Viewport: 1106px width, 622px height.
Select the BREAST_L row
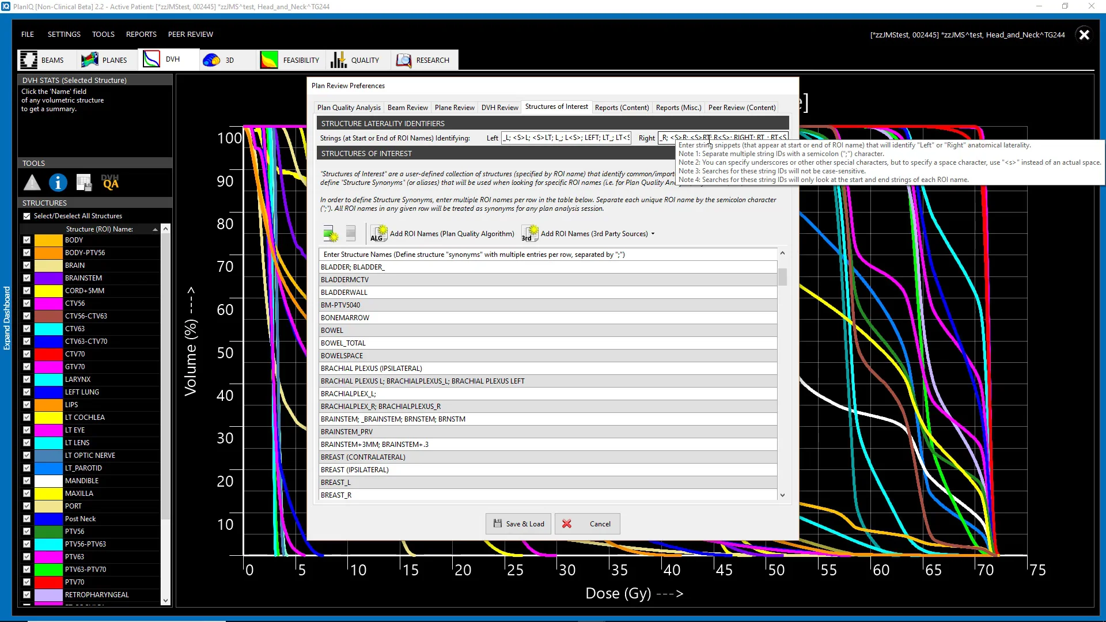[548, 483]
